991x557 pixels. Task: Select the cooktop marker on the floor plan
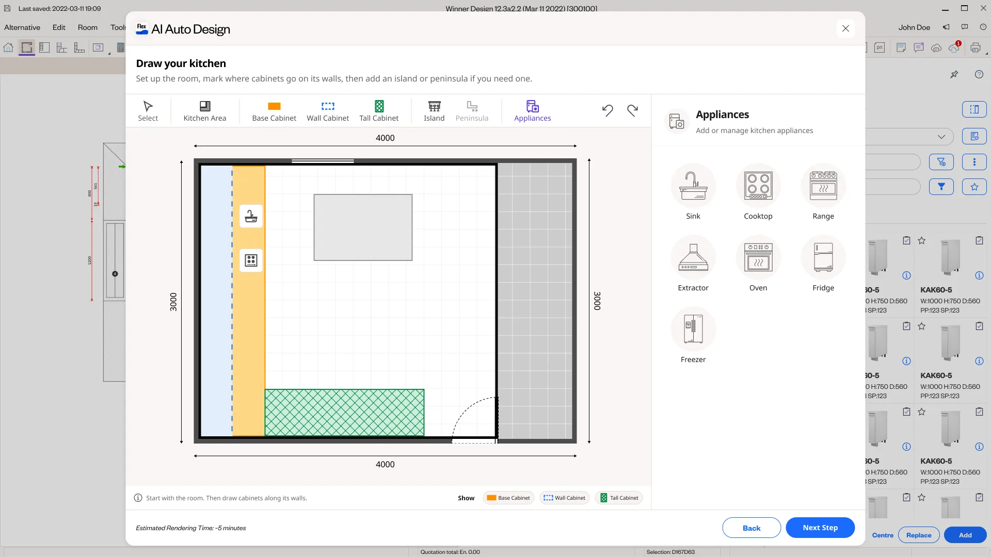(251, 260)
